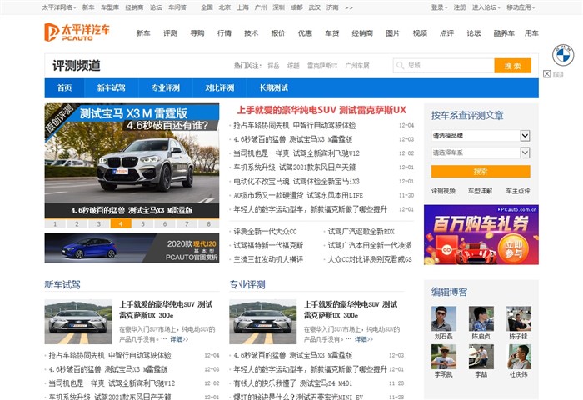Click the BMW logo ad icon
Viewport: 583px width, 400px height.
562,55
